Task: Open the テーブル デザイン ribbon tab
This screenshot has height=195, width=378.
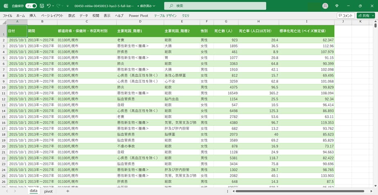Action: (x=165, y=16)
